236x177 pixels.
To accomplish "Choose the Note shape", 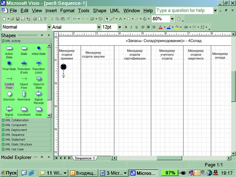I will point(38,109).
